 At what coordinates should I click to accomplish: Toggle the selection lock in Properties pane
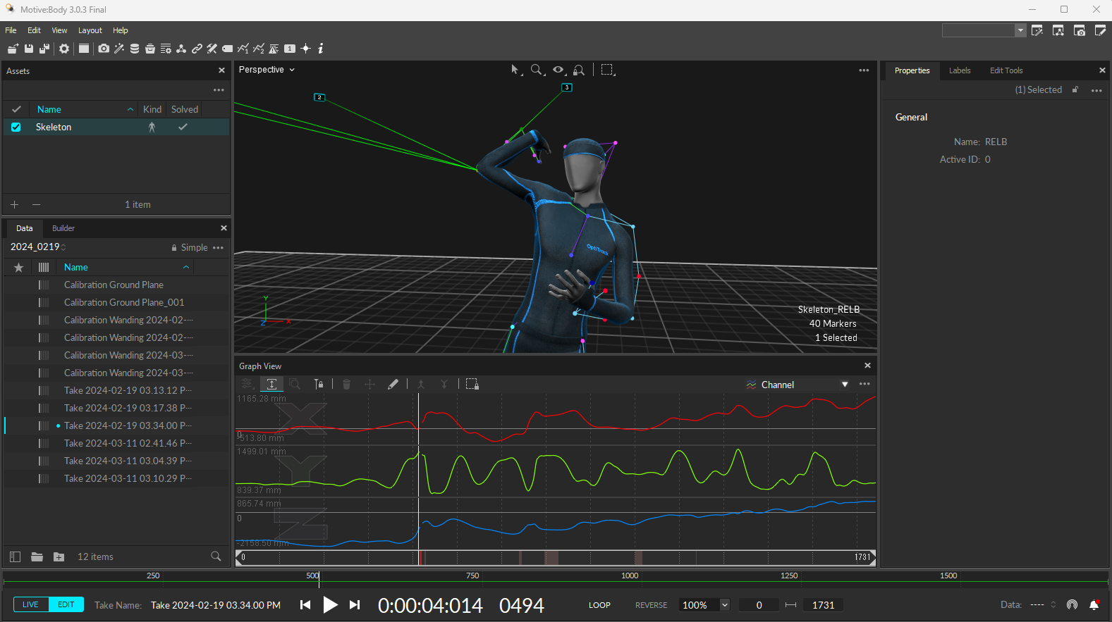[x=1075, y=89]
